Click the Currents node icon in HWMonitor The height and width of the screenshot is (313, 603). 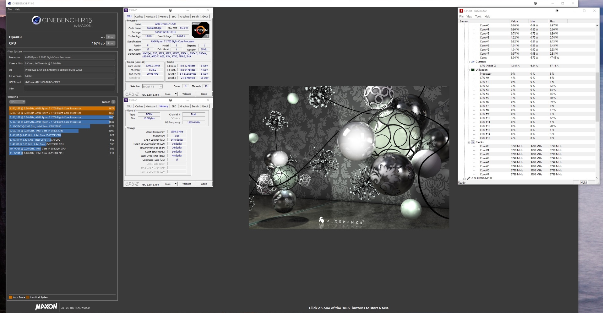coord(473,62)
